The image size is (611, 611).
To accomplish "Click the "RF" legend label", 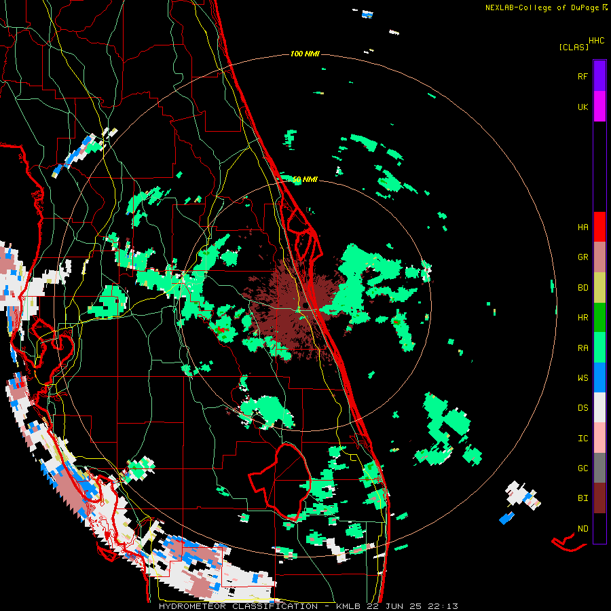I will [582, 77].
